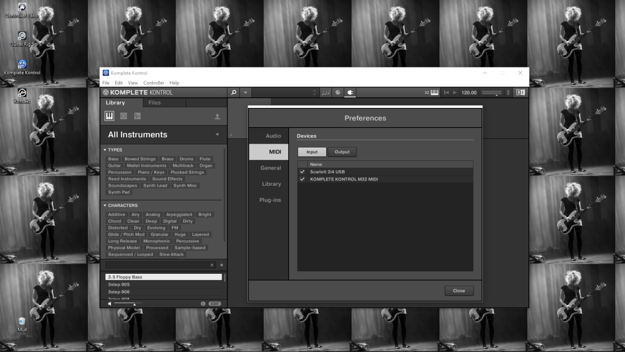
Task: Open the General preferences page
Action: pyautogui.click(x=269, y=168)
